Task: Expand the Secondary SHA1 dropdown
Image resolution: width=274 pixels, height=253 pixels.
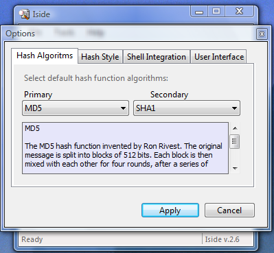Action: click(x=187, y=108)
